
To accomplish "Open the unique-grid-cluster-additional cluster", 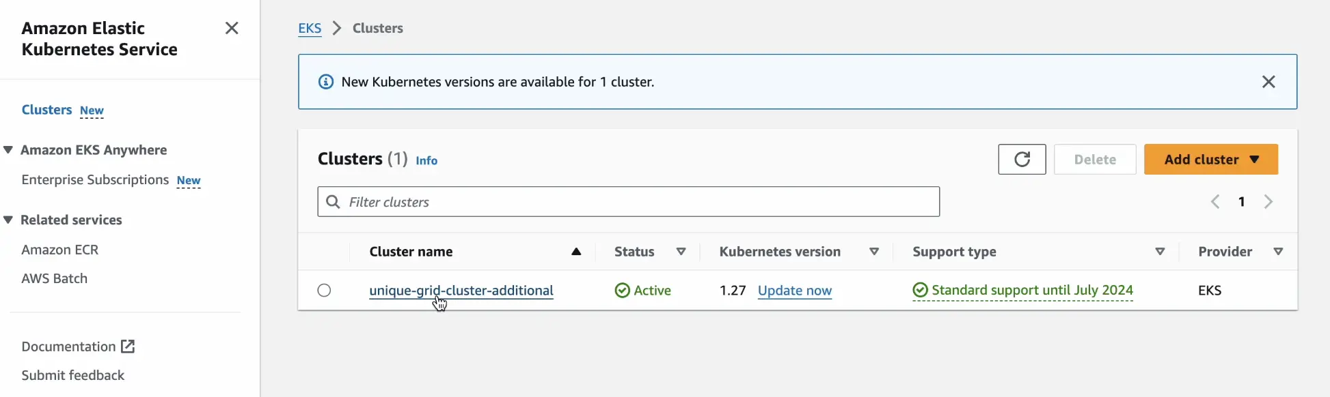I will [x=461, y=290].
